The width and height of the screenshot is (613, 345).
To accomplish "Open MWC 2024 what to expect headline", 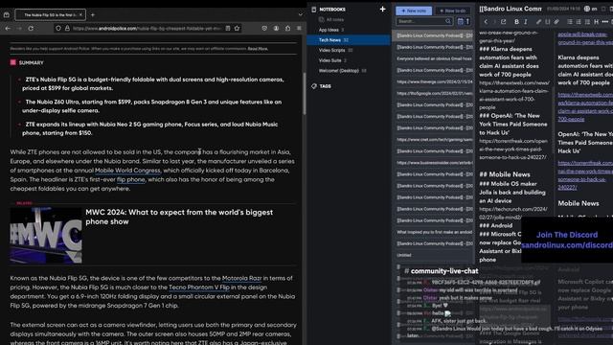I will (179, 217).
